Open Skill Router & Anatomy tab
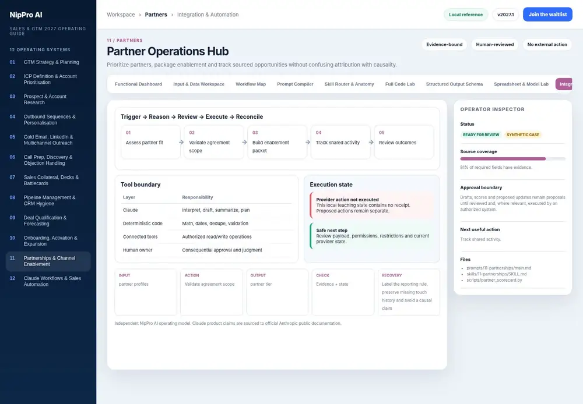 point(349,84)
